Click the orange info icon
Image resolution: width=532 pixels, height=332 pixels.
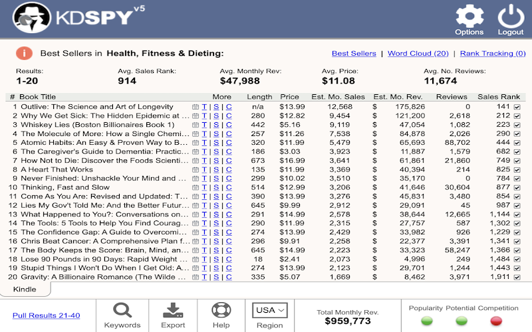click(24, 53)
